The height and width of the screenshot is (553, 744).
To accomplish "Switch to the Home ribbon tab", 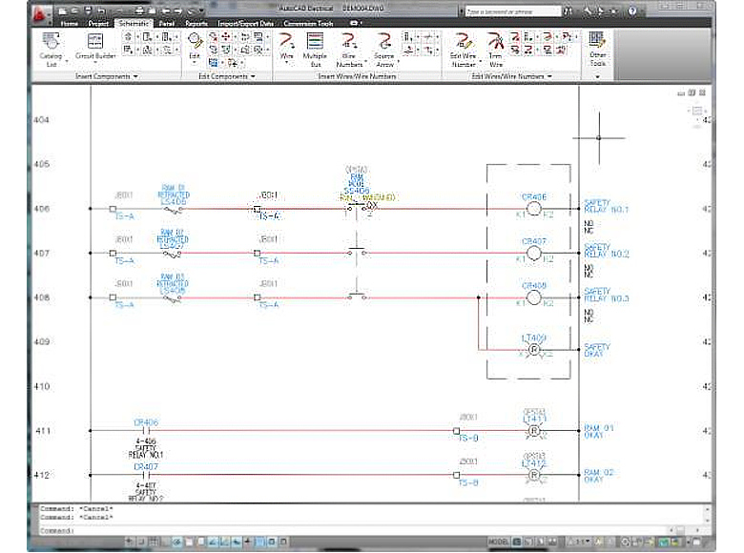I will [70, 23].
